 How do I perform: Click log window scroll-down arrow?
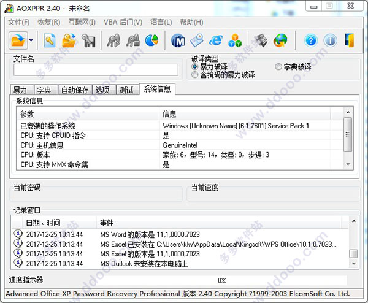pyautogui.click(x=354, y=264)
